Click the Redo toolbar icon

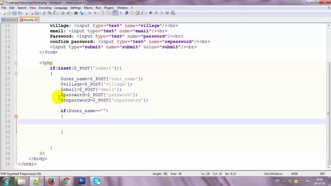pos(68,13)
